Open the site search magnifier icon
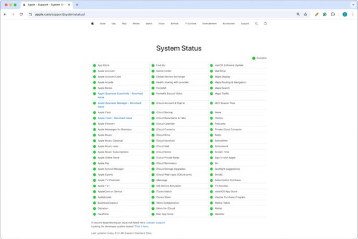This screenshot has height=239, width=358. click(257, 23)
